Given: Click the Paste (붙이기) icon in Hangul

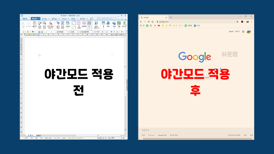Looking at the screenshot, I should click(35, 23).
